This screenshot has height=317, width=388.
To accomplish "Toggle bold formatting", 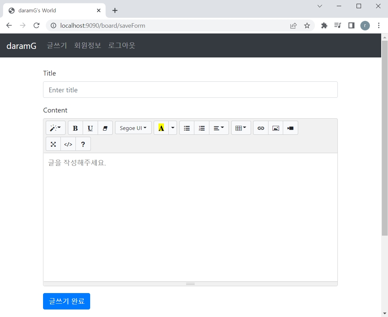I will [75, 128].
